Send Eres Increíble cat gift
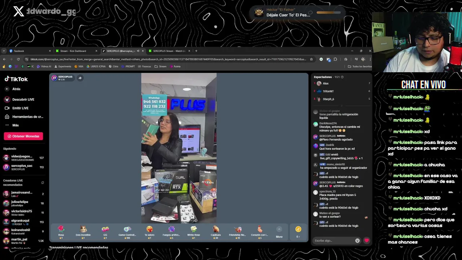 coord(83,232)
